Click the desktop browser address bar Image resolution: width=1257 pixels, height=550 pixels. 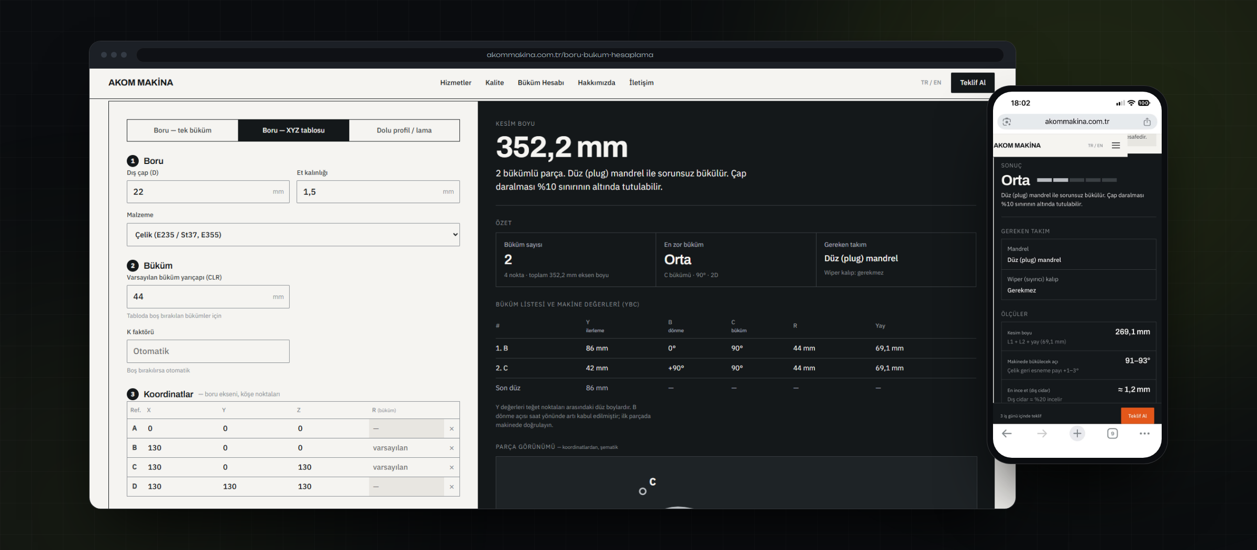570,54
